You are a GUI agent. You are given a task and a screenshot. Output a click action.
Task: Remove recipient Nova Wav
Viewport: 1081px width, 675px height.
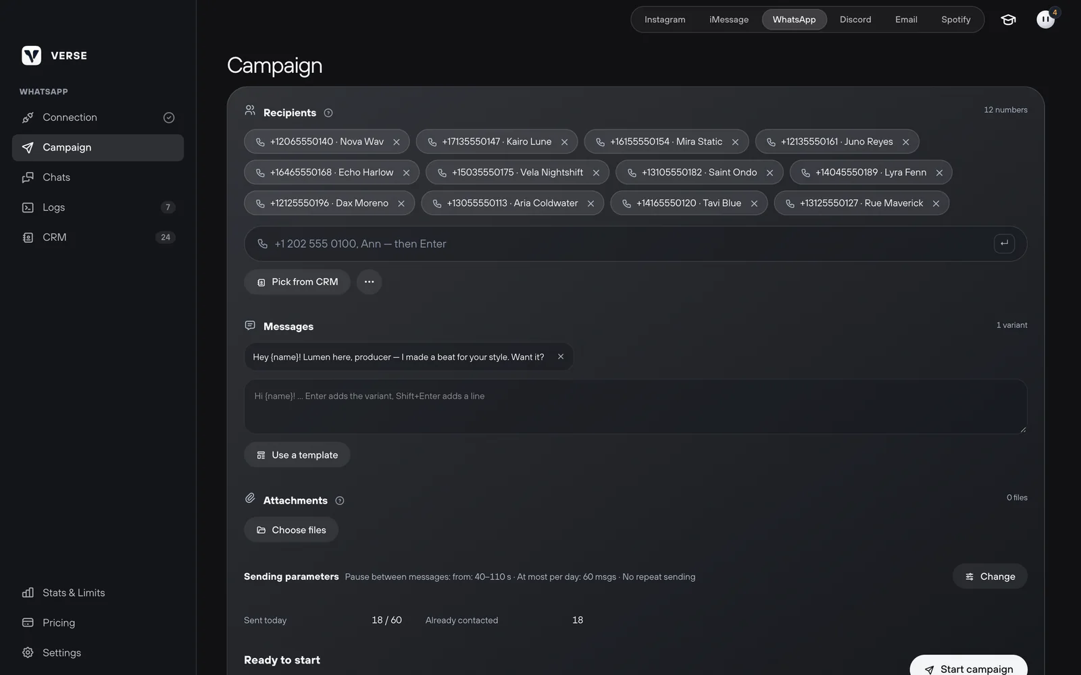pyautogui.click(x=397, y=142)
